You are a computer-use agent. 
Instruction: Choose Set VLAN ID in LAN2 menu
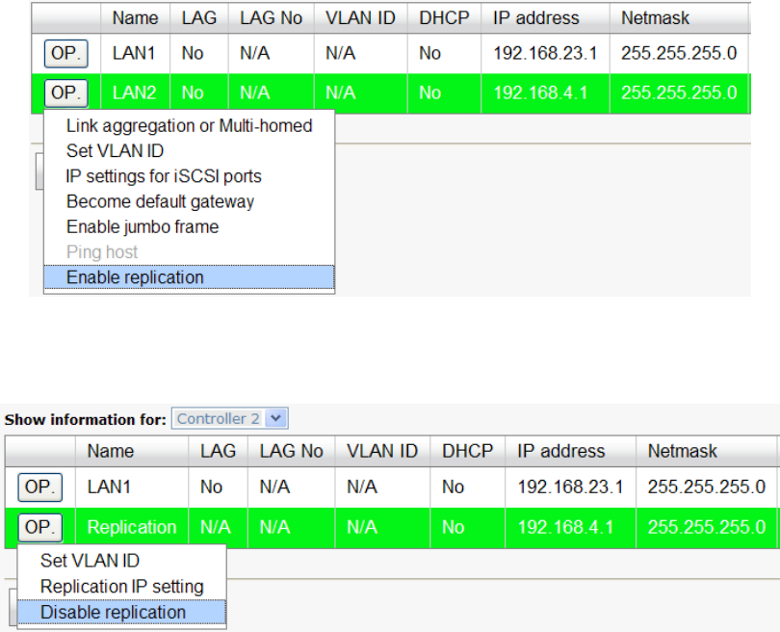click(115, 151)
